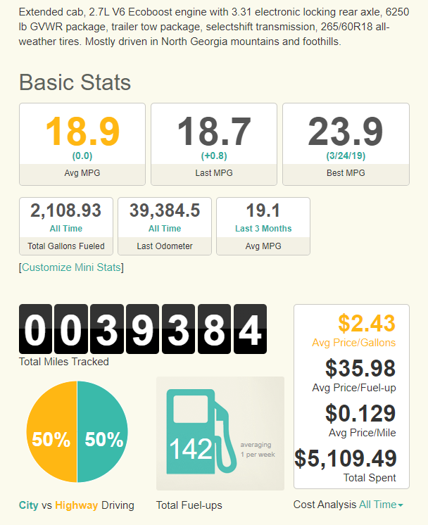Click the Customize Mini Stats link

click(x=71, y=267)
